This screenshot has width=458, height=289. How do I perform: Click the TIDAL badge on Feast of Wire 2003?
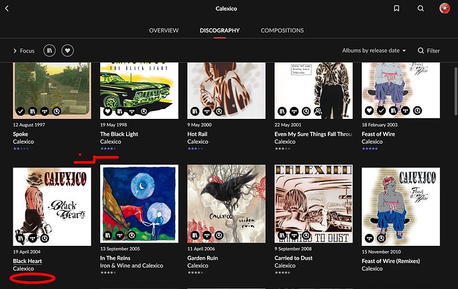(406, 110)
